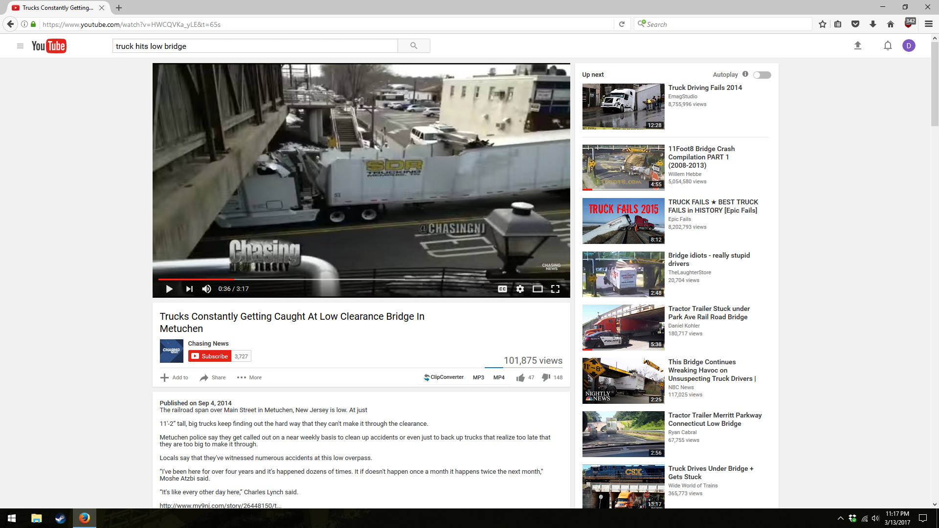Open video settings gear icon

point(520,289)
